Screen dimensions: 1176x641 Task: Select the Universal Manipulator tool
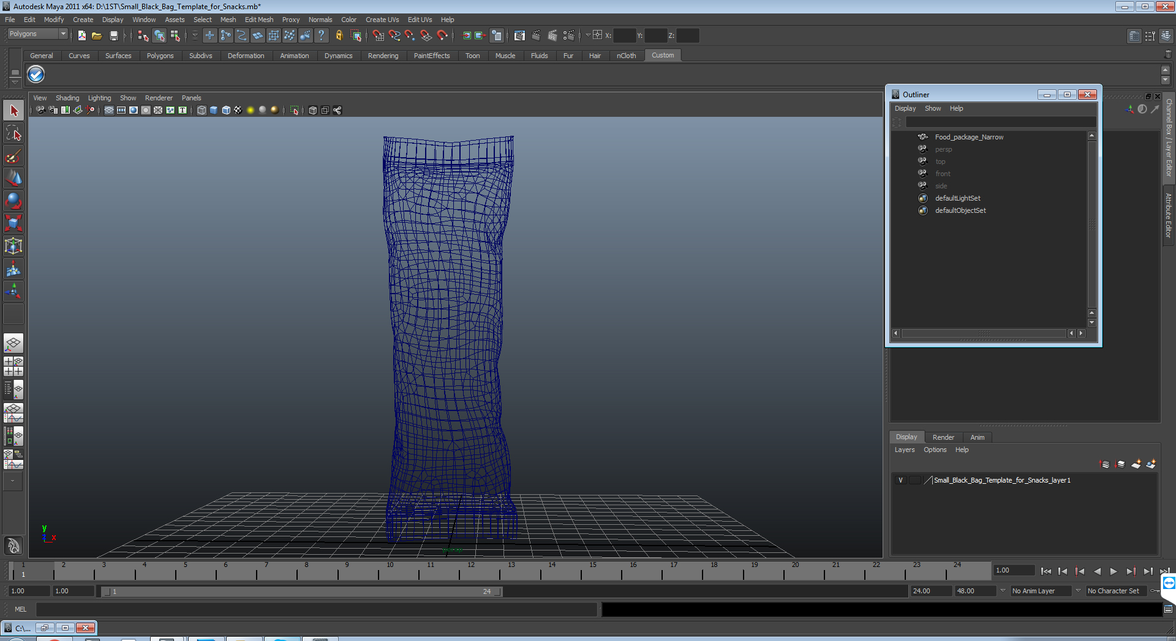pos(13,246)
